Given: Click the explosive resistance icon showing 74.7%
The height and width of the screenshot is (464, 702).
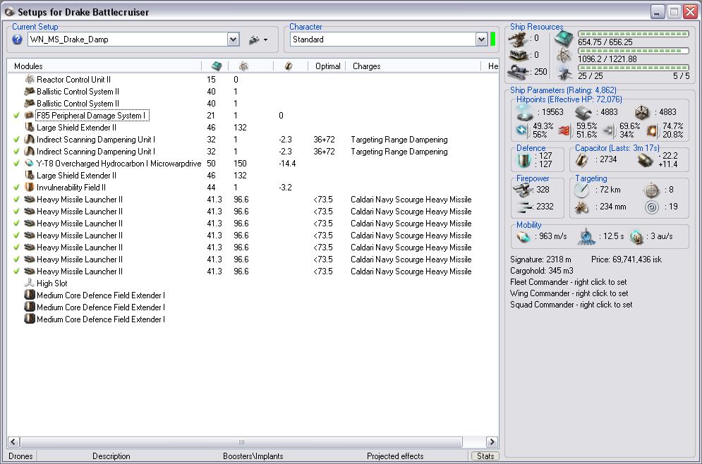Looking at the screenshot, I should [x=652, y=130].
